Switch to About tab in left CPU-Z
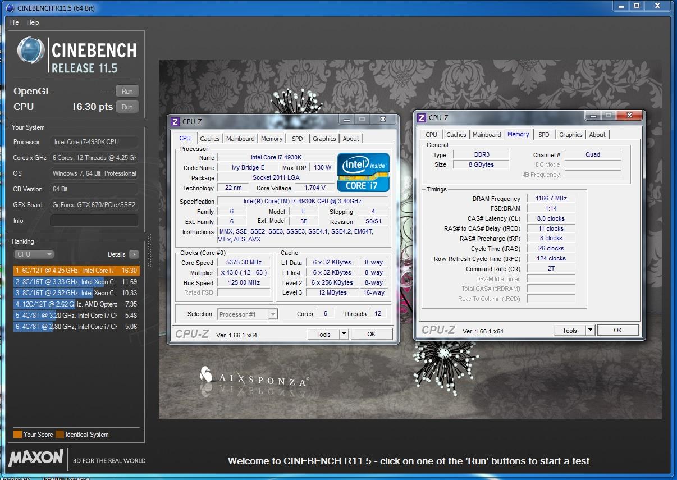Image resolution: width=677 pixels, height=480 pixels. click(351, 139)
